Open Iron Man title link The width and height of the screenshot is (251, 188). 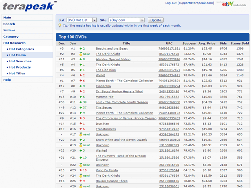[102, 124]
